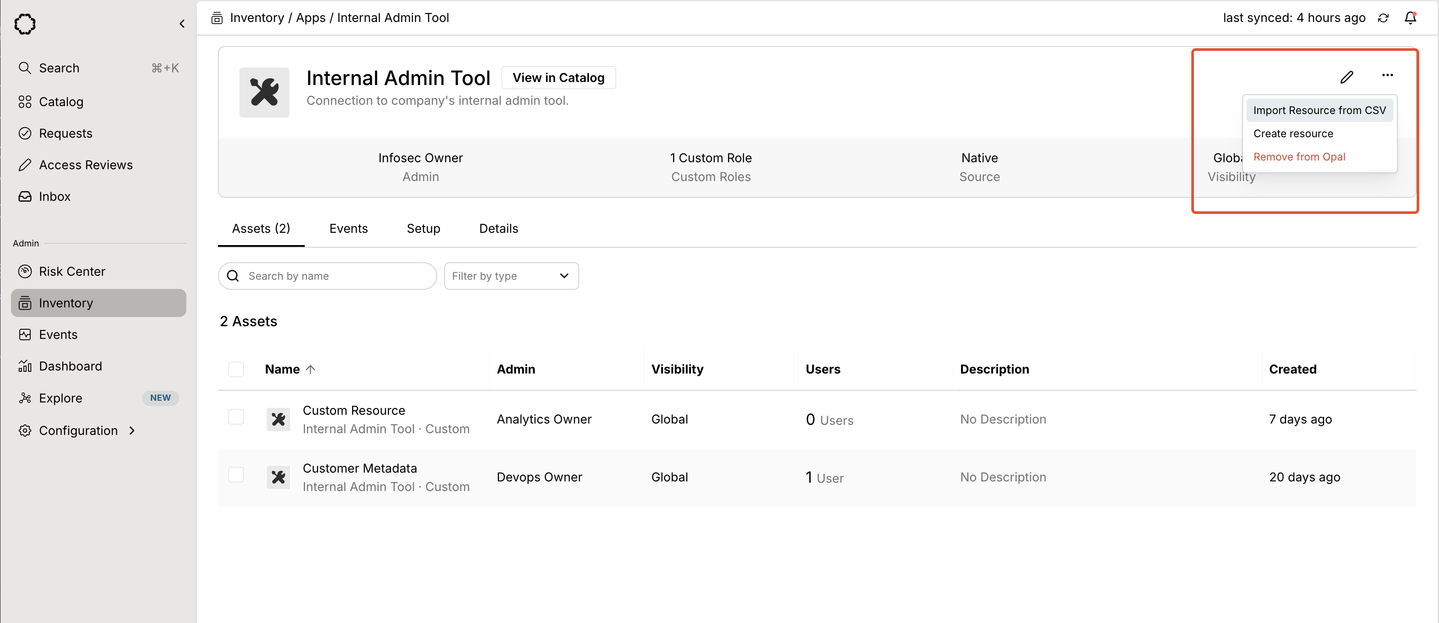Open the Filter by type dropdown
The width and height of the screenshot is (1439, 623).
coord(510,276)
